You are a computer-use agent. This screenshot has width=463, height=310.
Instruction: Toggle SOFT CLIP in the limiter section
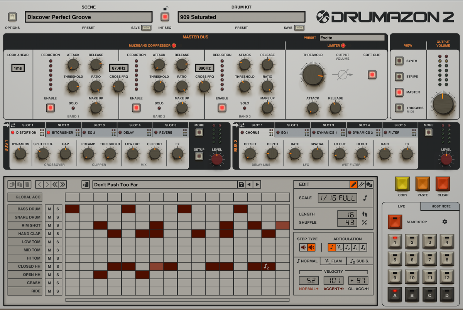[372, 75]
